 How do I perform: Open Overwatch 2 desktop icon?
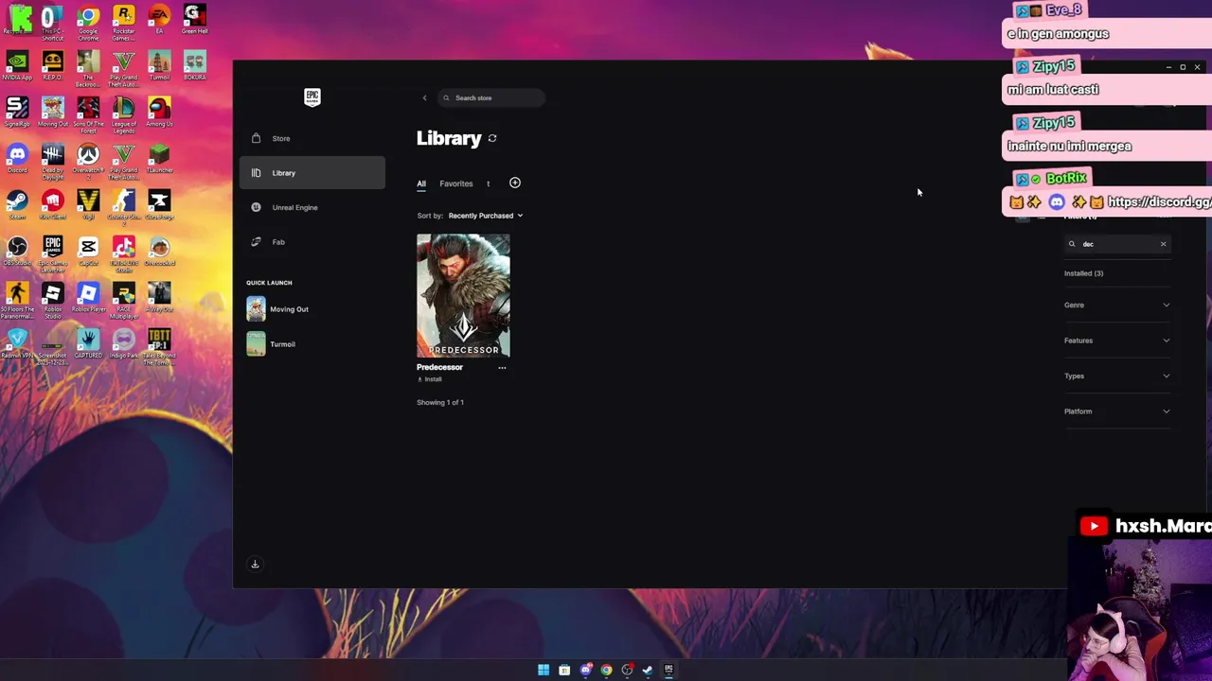88,162
